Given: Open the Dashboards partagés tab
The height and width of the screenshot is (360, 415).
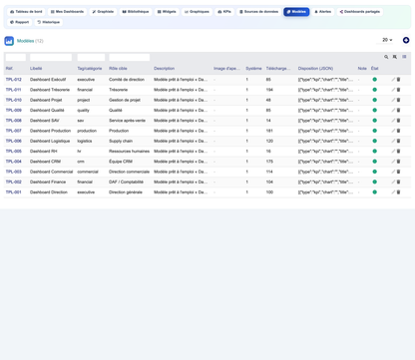Looking at the screenshot, I should 360,12.
